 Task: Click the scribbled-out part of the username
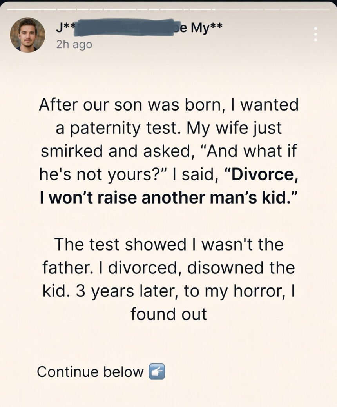click(x=125, y=28)
